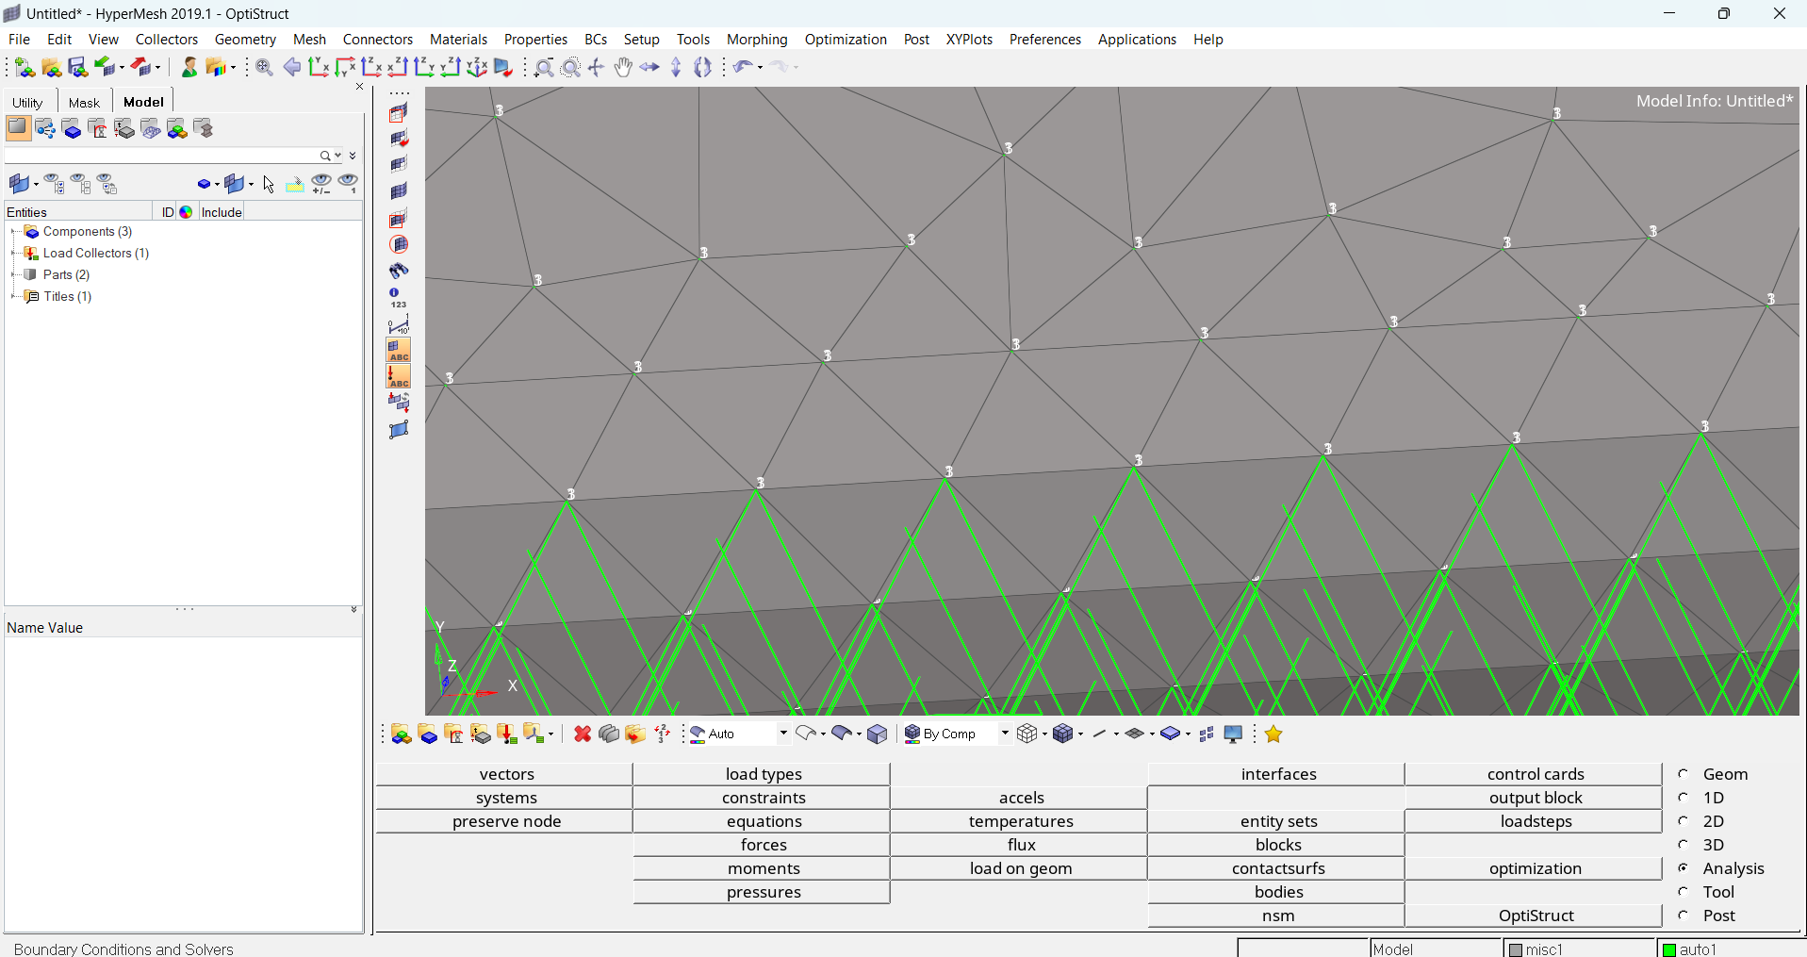Open the forces panel
The height and width of the screenshot is (957, 1807).
(764, 845)
